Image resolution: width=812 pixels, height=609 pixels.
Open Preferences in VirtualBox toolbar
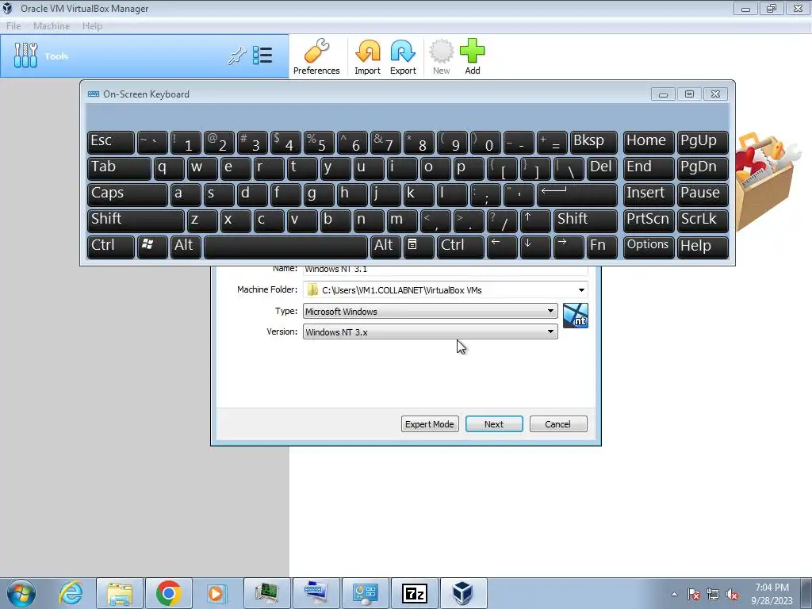[x=316, y=57]
